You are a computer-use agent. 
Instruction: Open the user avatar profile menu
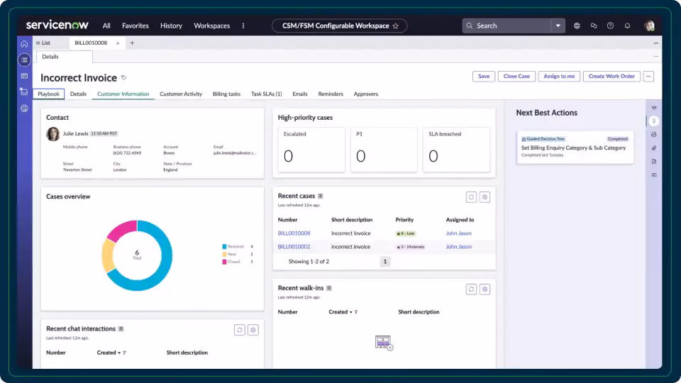coord(649,26)
